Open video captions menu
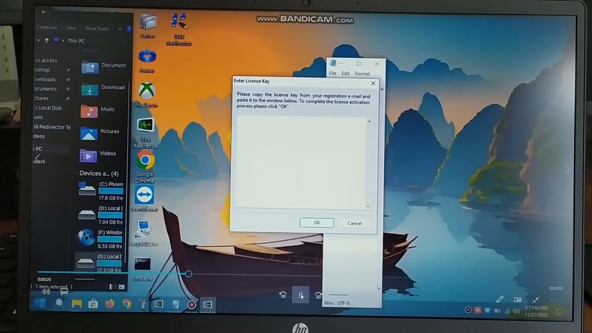 pyautogui.click(x=64, y=291)
